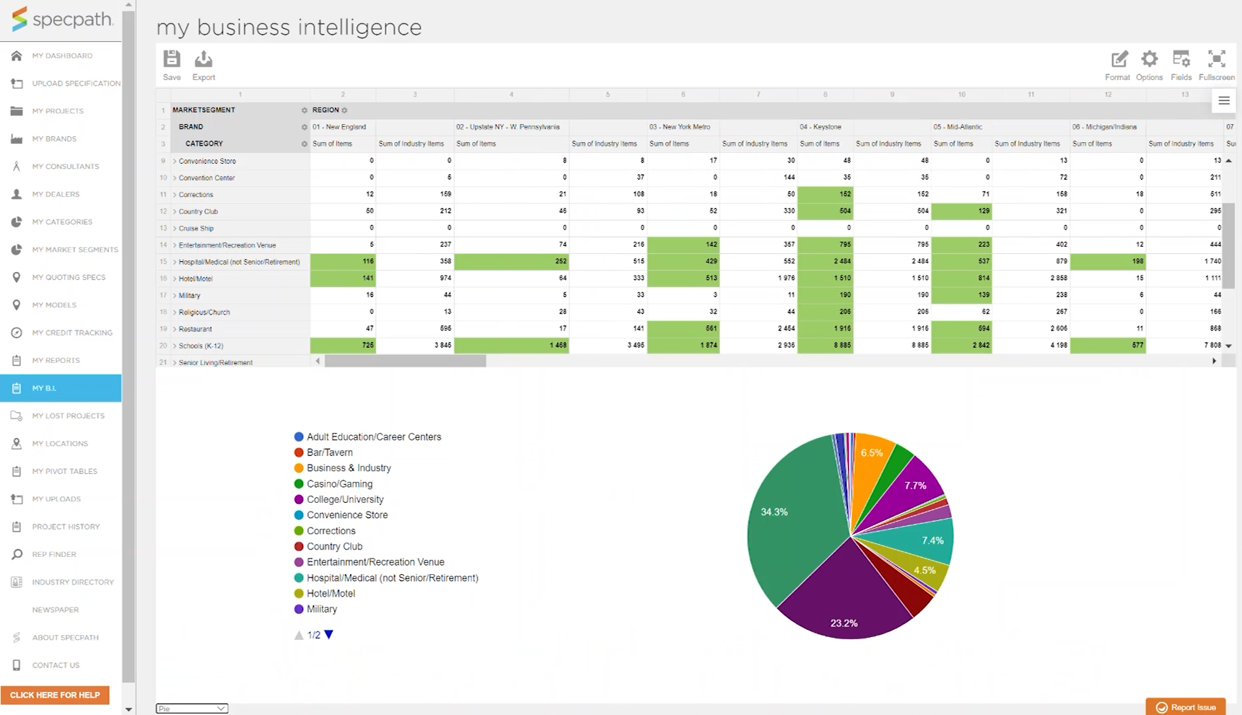Click the Click Here For Help button
1242x715 pixels.
pyautogui.click(x=55, y=695)
